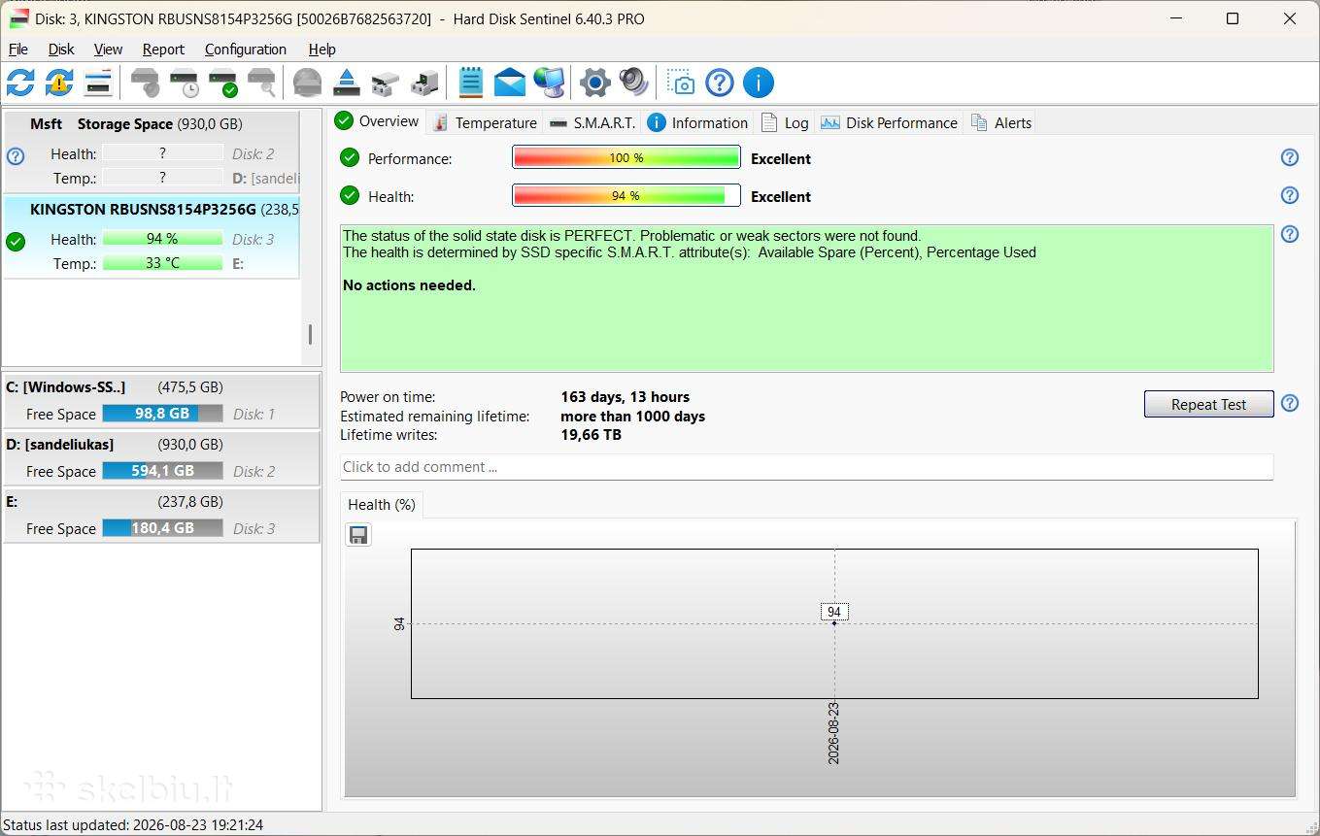Open the Help menu
This screenshot has height=836, width=1320.
pos(322,50)
